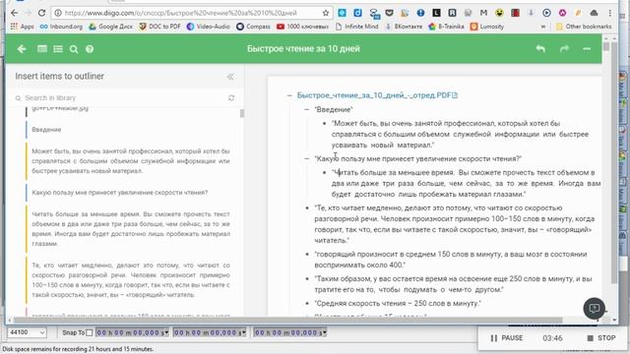Open the more options ellipsis in header

(587, 49)
